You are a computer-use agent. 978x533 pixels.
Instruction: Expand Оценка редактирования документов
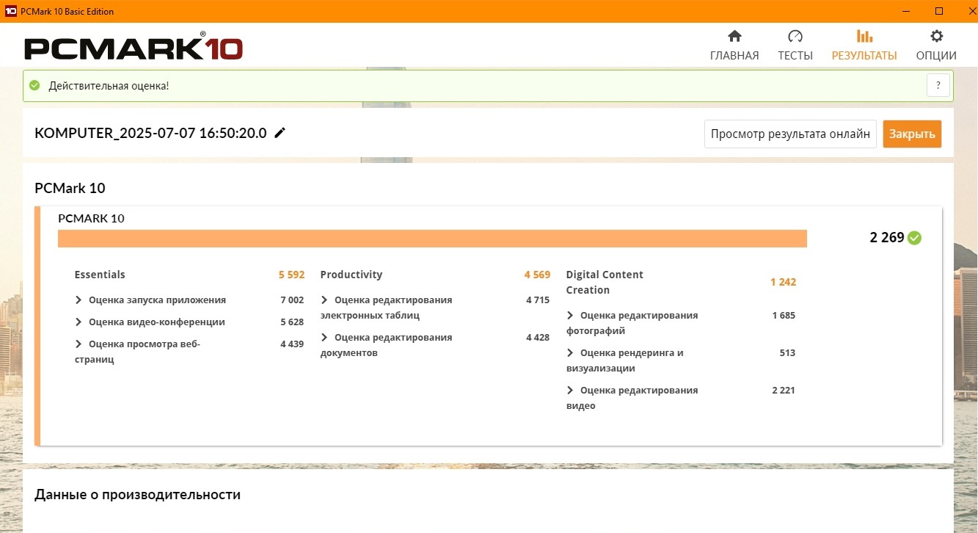click(x=324, y=338)
